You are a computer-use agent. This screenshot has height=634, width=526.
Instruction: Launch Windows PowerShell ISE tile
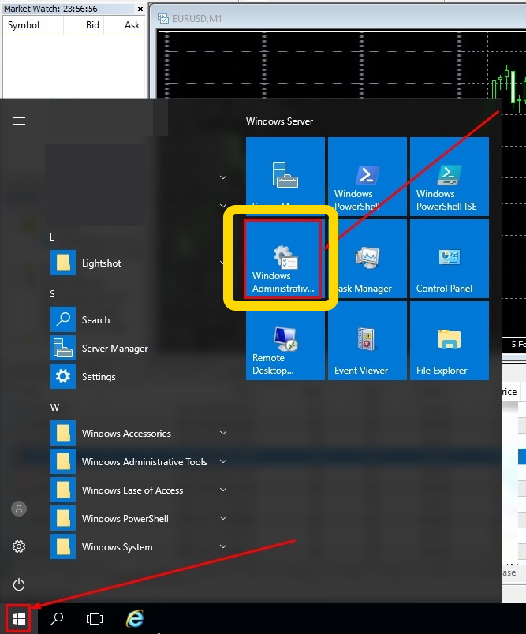450,177
